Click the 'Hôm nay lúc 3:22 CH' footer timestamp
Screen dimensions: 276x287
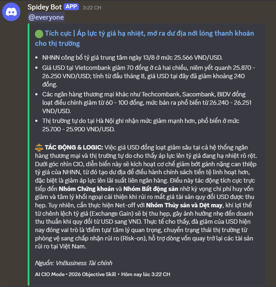pyautogui.click(x=146, y=274)
